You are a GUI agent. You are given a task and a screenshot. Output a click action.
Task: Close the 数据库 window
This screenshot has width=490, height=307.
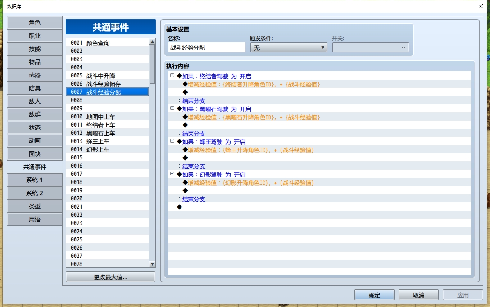coord(480,6)
